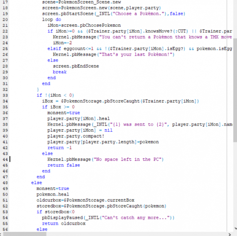The image size is (237, 236).
Task: Click "if storedbox<0" line
Action: click(56, 212)
